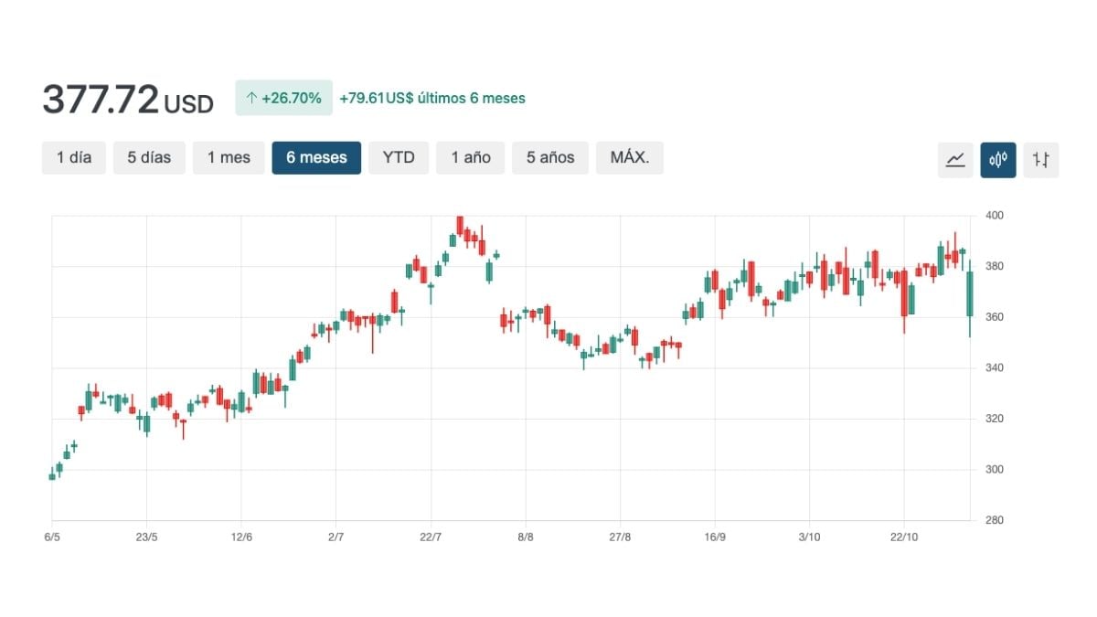Switch to the "1 mes" view

point(229,157)
